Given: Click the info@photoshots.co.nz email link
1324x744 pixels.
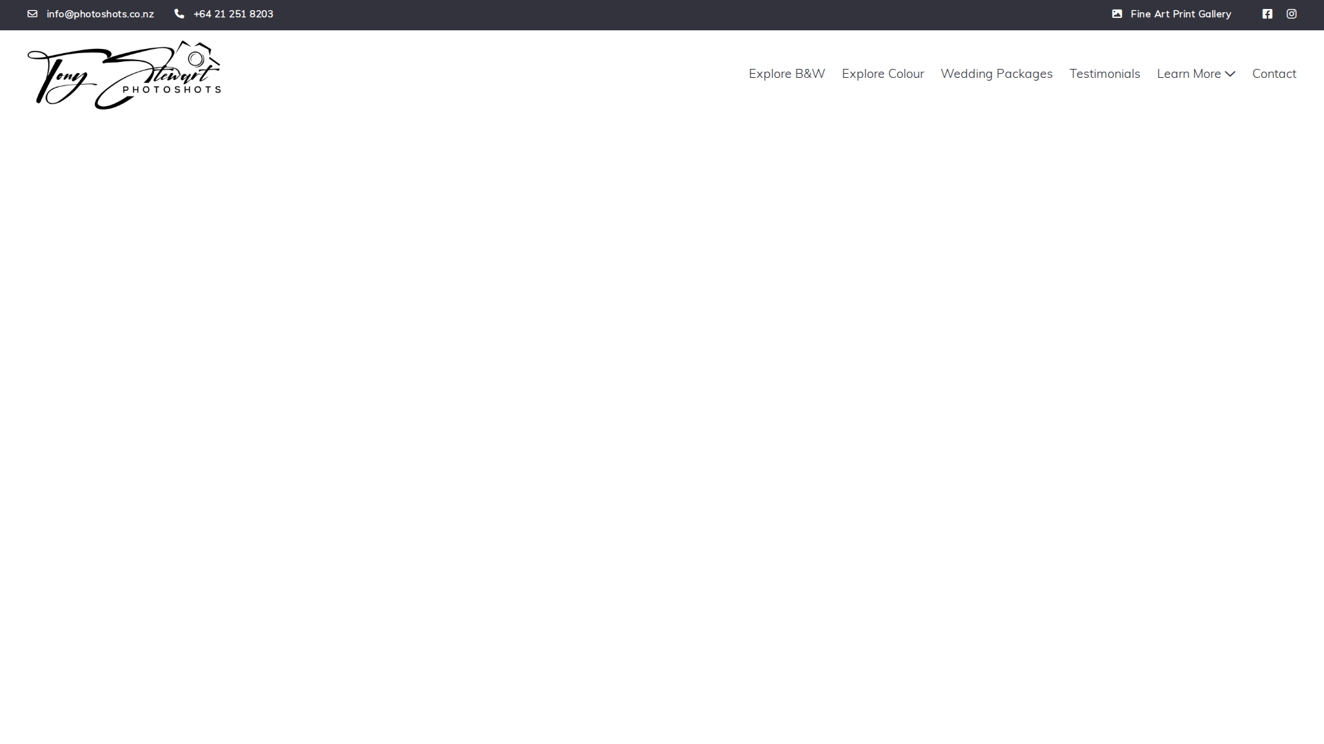Looking at the screenshot, I should [x=100, y=14].
